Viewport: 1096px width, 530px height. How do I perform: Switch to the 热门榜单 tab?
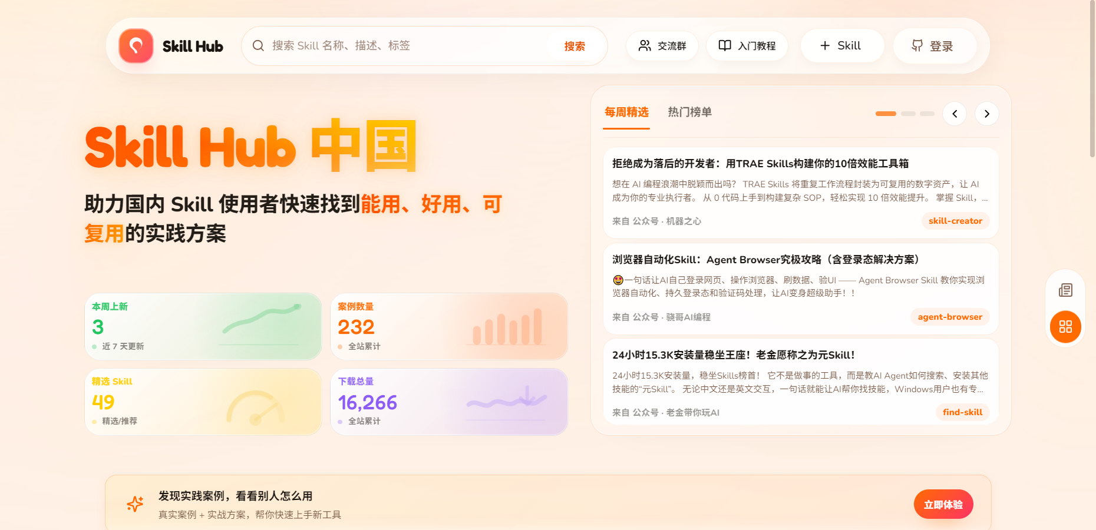click(x=689, y=112)
